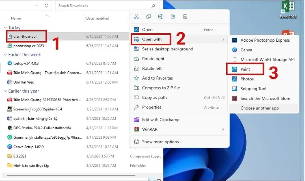
Task: Choose Compress to ZIP file
Action: (x=179, y=88)
